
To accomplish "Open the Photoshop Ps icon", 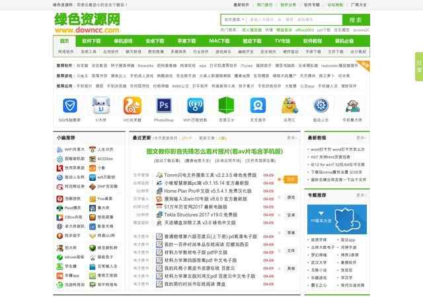I will tap(164, 106).
